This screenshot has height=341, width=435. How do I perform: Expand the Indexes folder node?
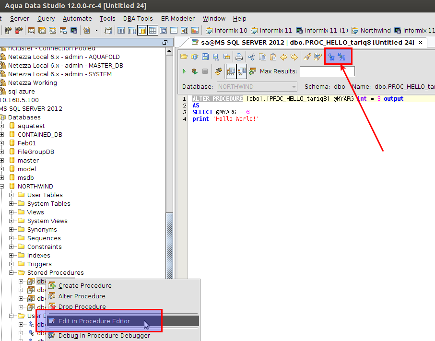tap(12, 255)
